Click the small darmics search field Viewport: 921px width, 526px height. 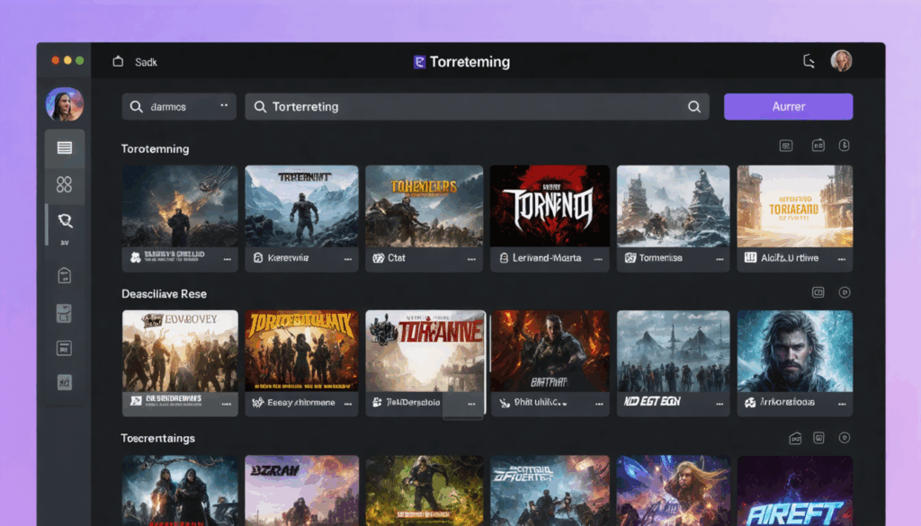(179, 106)
